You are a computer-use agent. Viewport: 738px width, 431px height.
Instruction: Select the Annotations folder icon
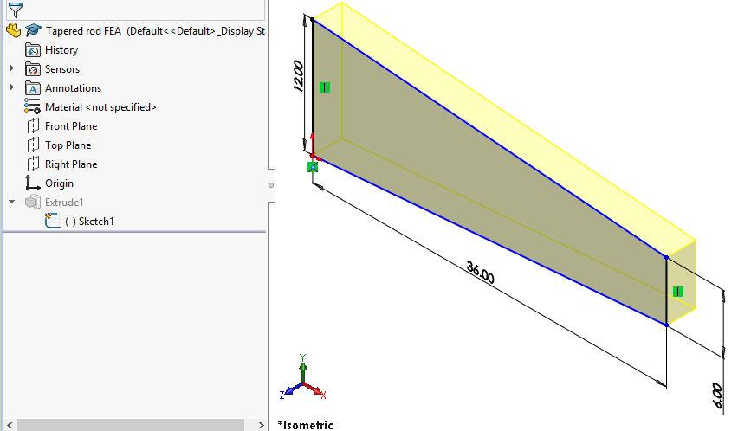[x=33, y=88]
